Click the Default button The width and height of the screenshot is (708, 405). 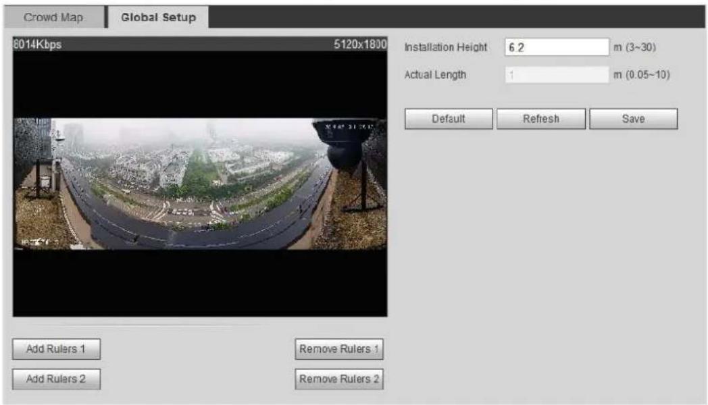(x=449, y=119)
